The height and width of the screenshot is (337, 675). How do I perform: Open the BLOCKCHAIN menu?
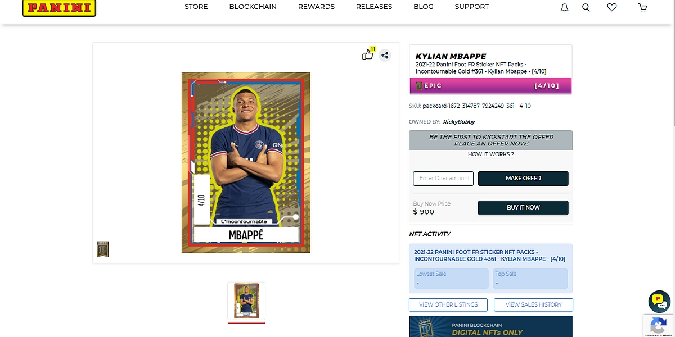click(253, 7)
